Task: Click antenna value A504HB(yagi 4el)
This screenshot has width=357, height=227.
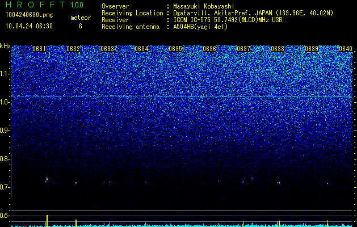Action: 200,27
